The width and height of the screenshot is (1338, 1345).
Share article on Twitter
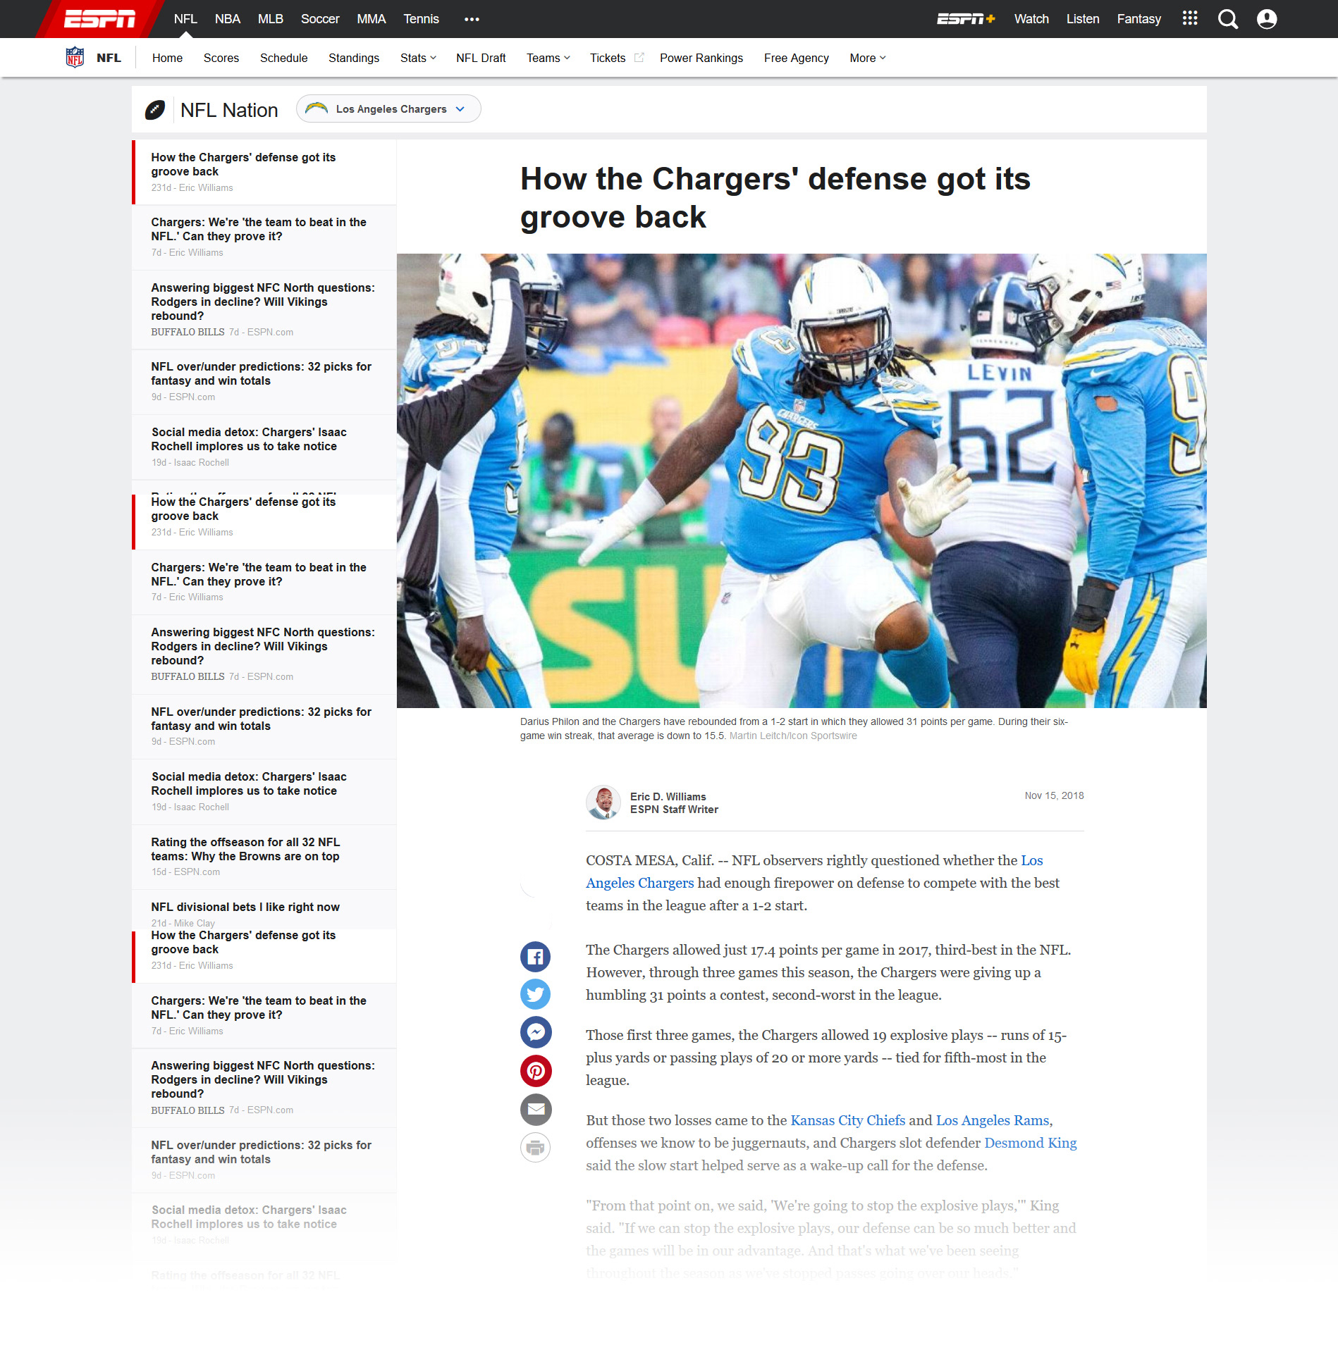pyautogui.click(x=536, y=995)
